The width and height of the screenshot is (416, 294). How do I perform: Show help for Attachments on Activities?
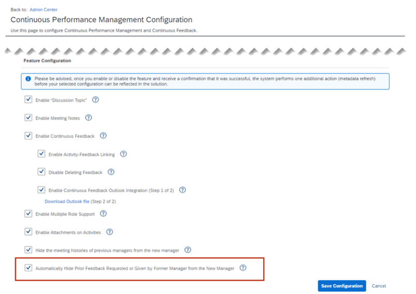109,232
